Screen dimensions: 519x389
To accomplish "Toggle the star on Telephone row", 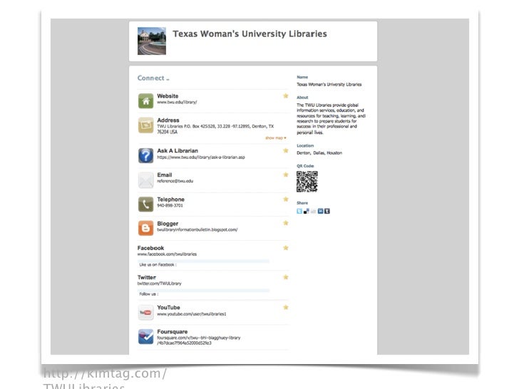I will pos(286,199).
